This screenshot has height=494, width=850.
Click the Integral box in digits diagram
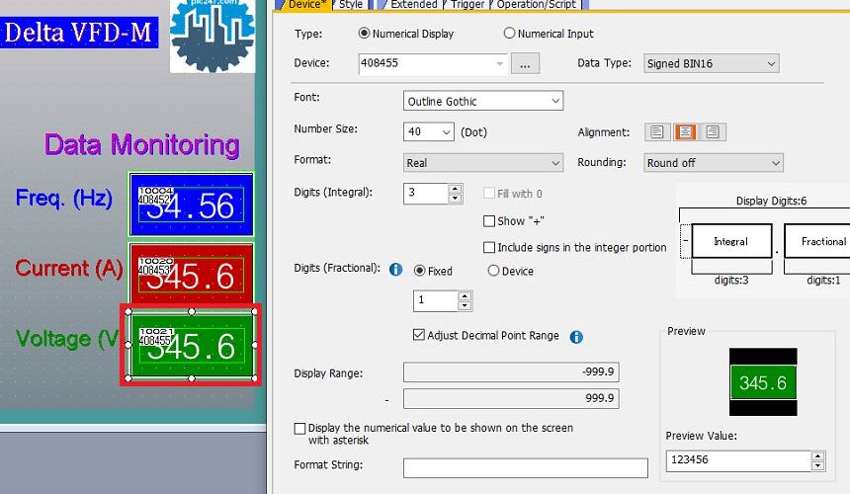click(x=731, y=241)
